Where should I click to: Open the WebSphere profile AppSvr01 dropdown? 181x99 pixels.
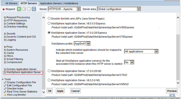(82, 44)
